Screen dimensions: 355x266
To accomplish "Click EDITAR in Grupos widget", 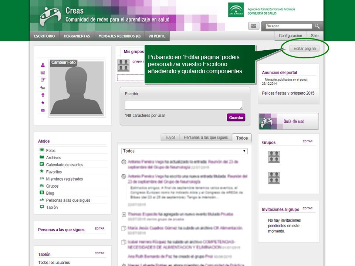I will [307, 141].
